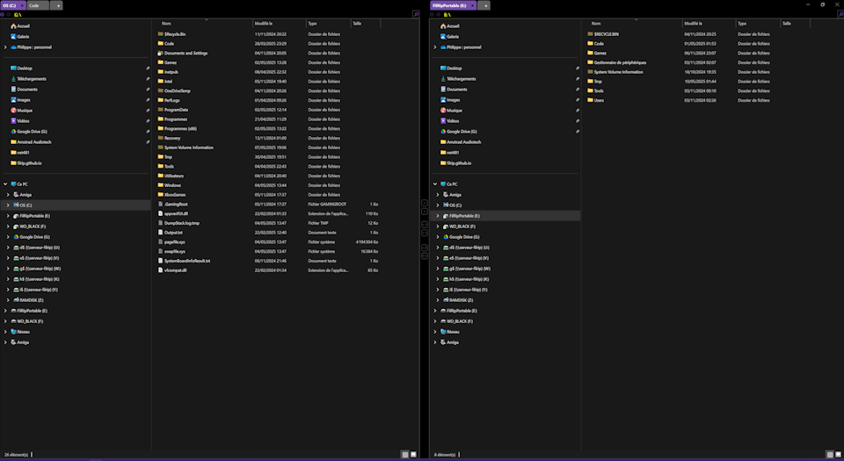Open Téléchargements in the left pane sidebar

coord(32,78)
